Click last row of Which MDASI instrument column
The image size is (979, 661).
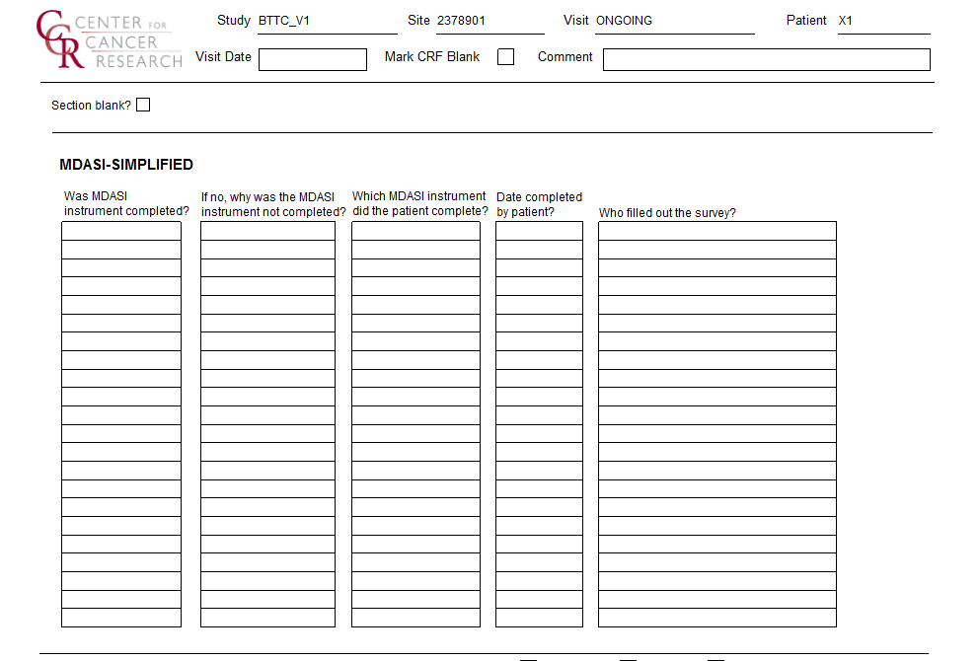pos(415,618)
